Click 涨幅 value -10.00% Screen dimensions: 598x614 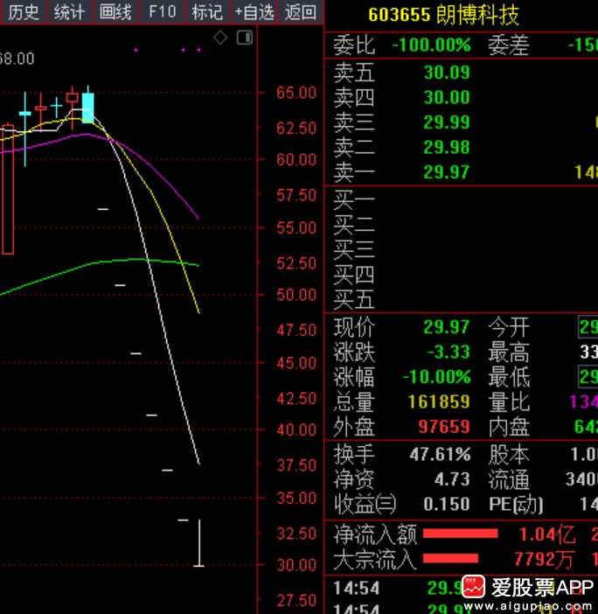click(437, 377)
